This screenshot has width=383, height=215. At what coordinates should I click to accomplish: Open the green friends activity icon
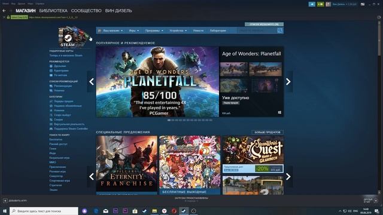(320, 4)
